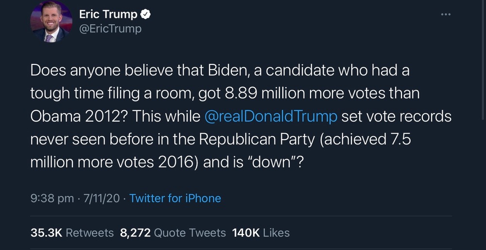This screenshot has width=486, height=250.
Task: Click the Eric Trump display name
Action: coord(108,15)
